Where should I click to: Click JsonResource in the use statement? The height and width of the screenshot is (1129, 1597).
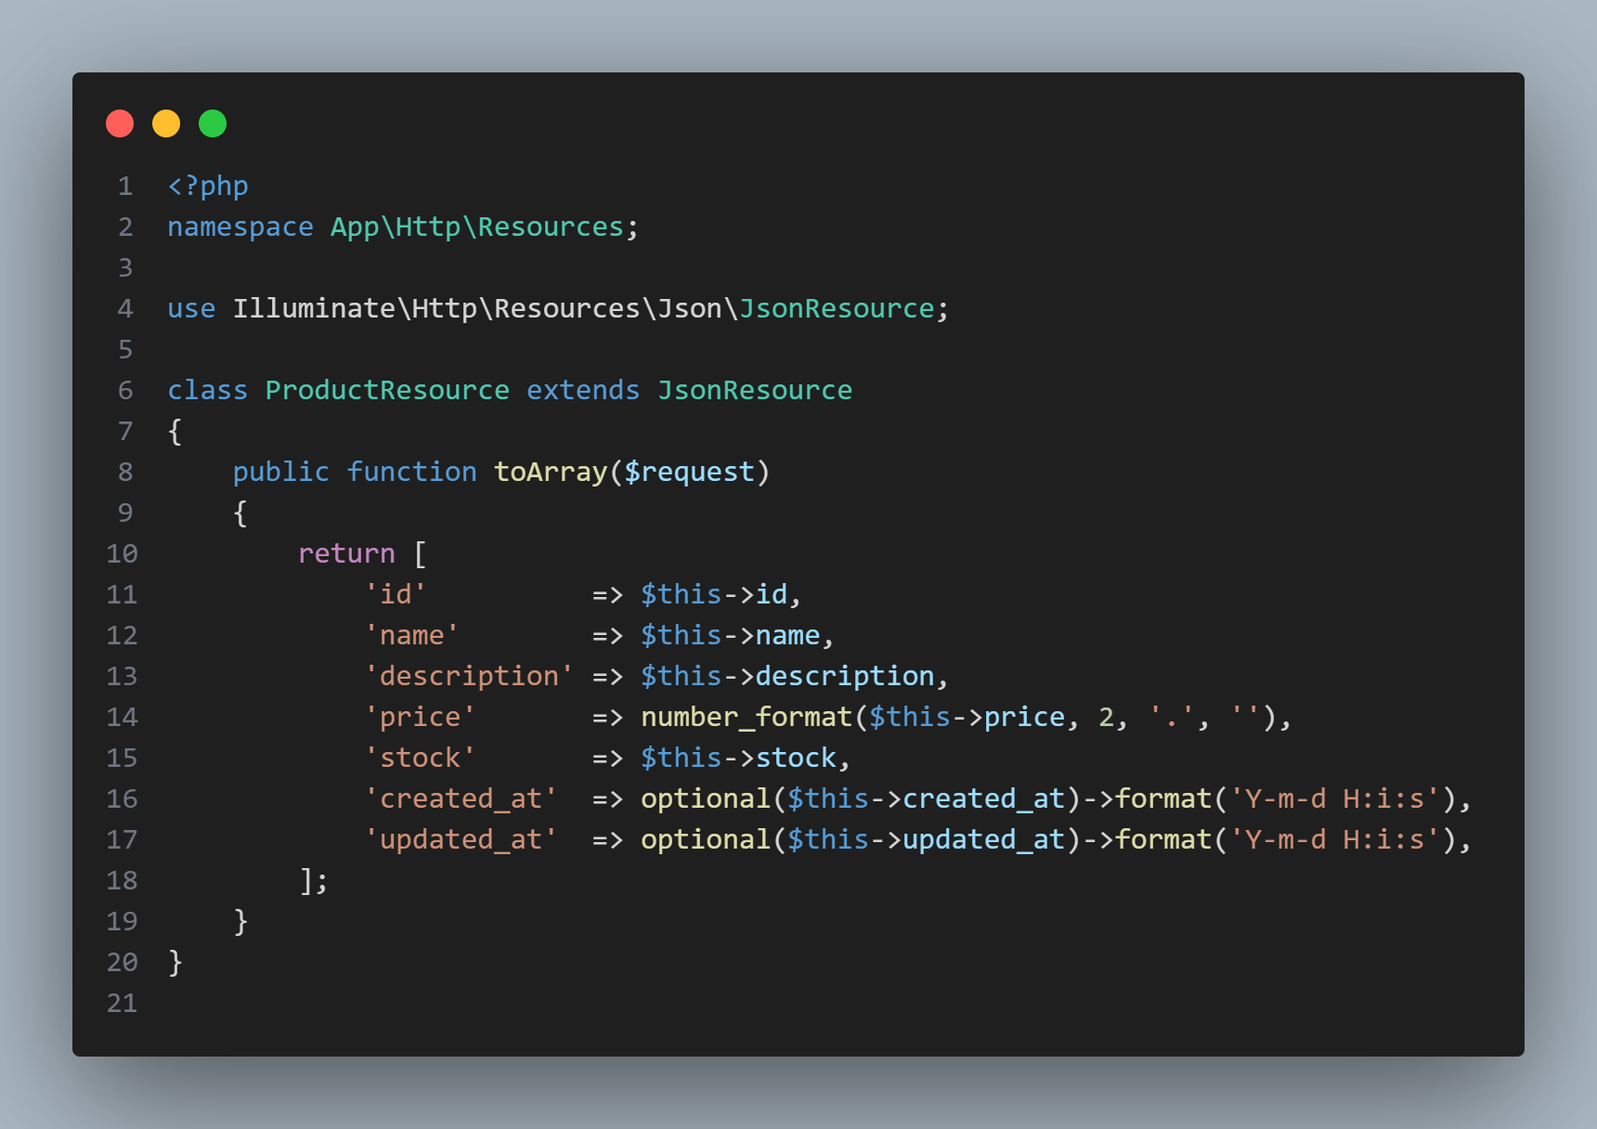tap(836, 309)
